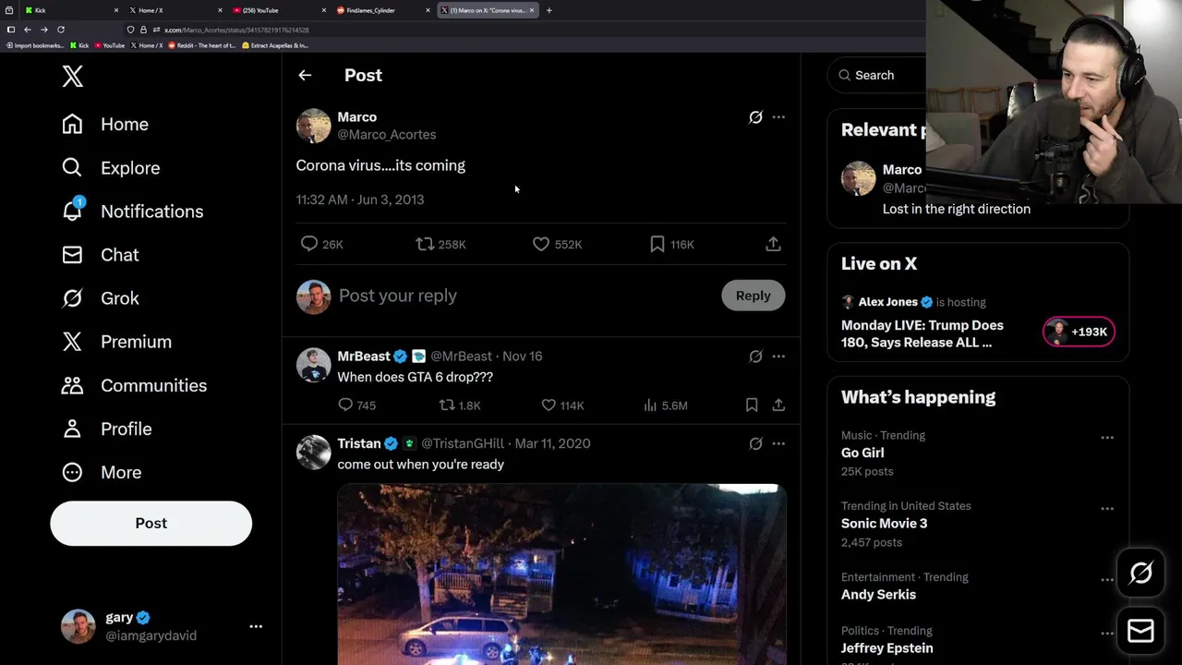Switch to the FindJames_Cylinder browser tab

pos(383,10)
